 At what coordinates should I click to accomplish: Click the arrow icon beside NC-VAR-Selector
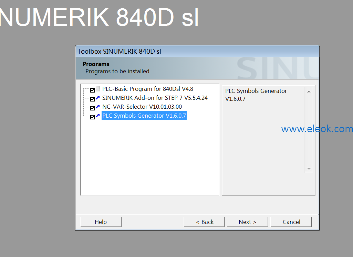pos(98,107)
